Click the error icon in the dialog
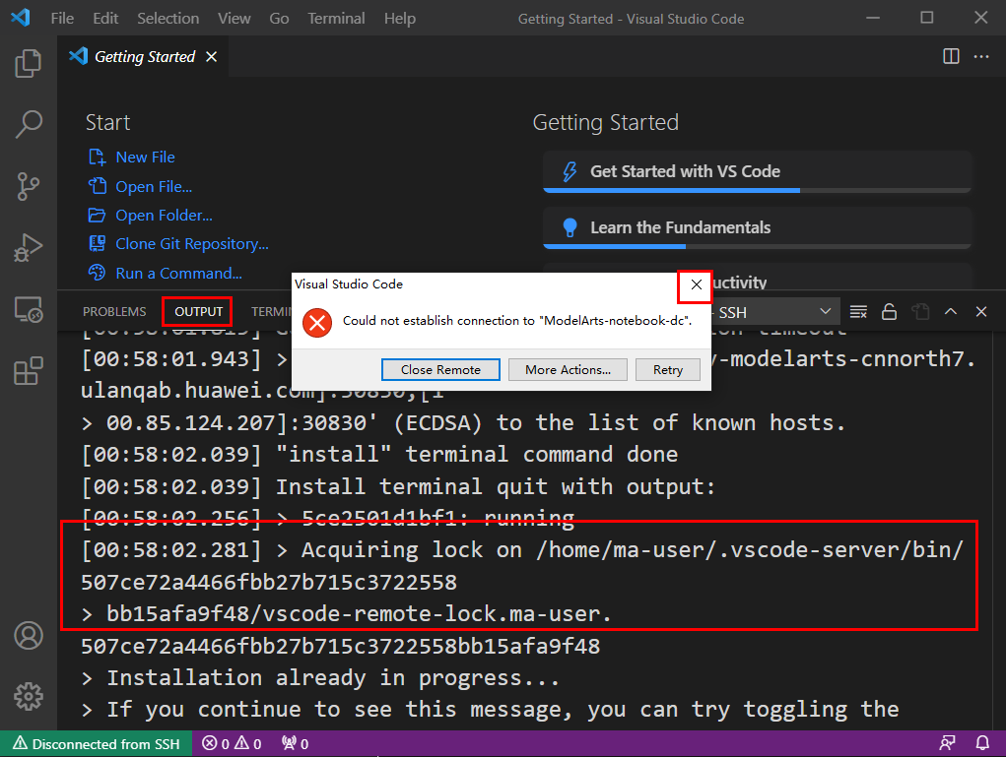This screenshot has height=757, width=1006. click(x=317, y=323)
